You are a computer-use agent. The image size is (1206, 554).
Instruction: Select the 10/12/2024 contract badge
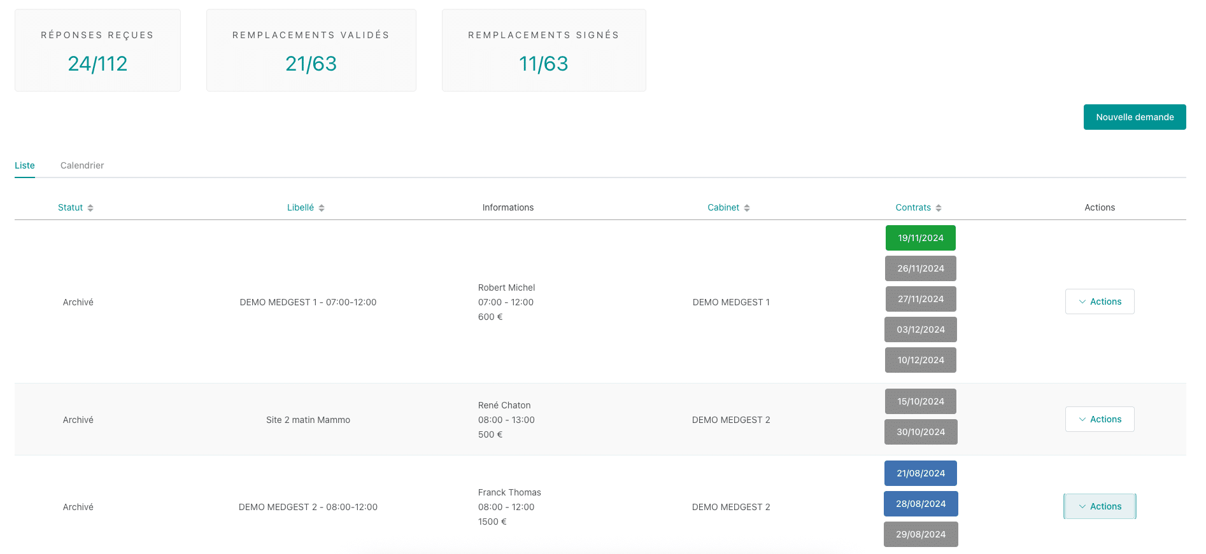920,360
